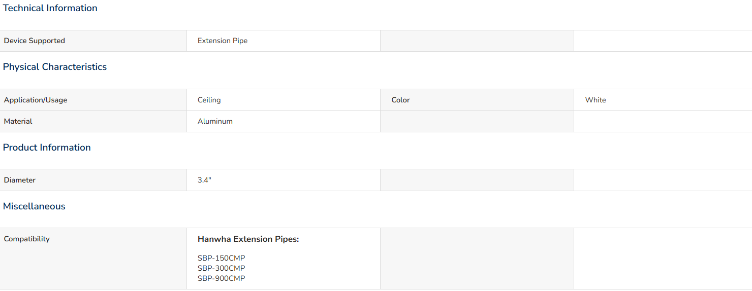Click the empty cell beside Extension Pipe
This screenshot has width=752, height=291.
click(477, 41)
